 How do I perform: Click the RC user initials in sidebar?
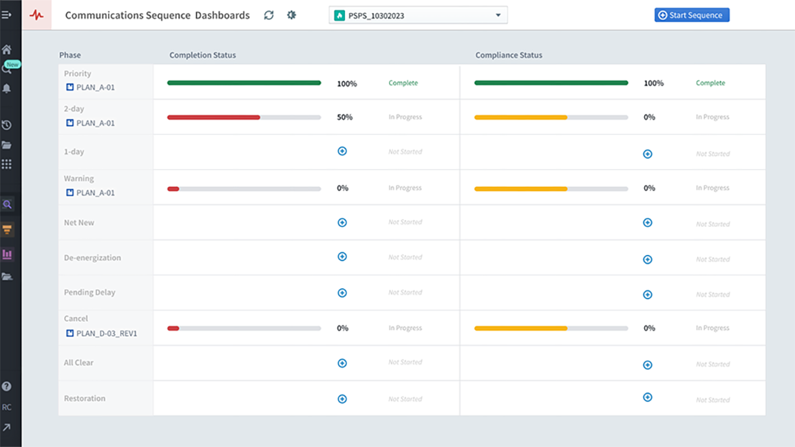(7, 407)
